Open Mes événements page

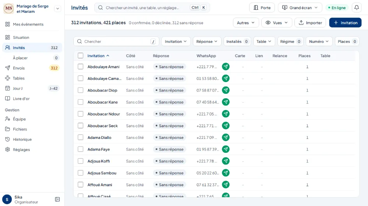(32, 24)
